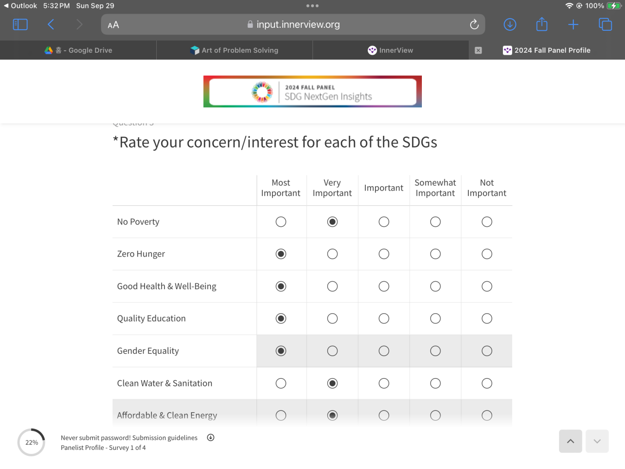625x469 pixels.
Task: Click the submission guidelines download icon
Action: (x=210, y=437)
